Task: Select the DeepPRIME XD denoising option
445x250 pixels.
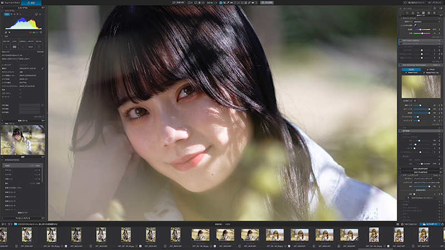Action: 432,73
